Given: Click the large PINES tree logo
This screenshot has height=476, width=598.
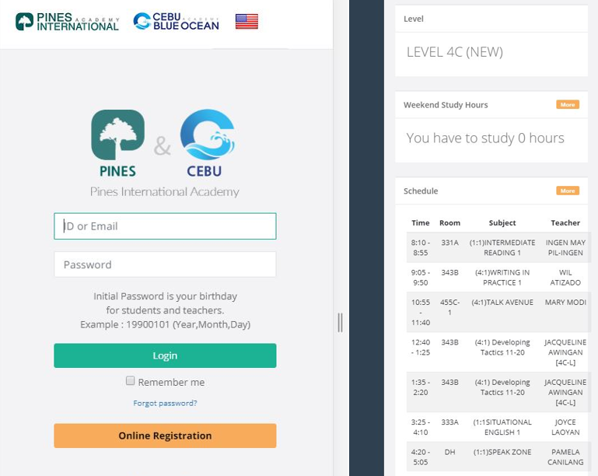Looking at the screenshot, I should (118, 144).
